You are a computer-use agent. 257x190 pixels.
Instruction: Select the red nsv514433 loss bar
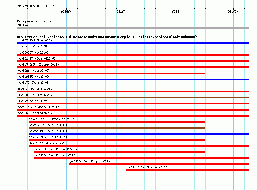click(133, 110)
